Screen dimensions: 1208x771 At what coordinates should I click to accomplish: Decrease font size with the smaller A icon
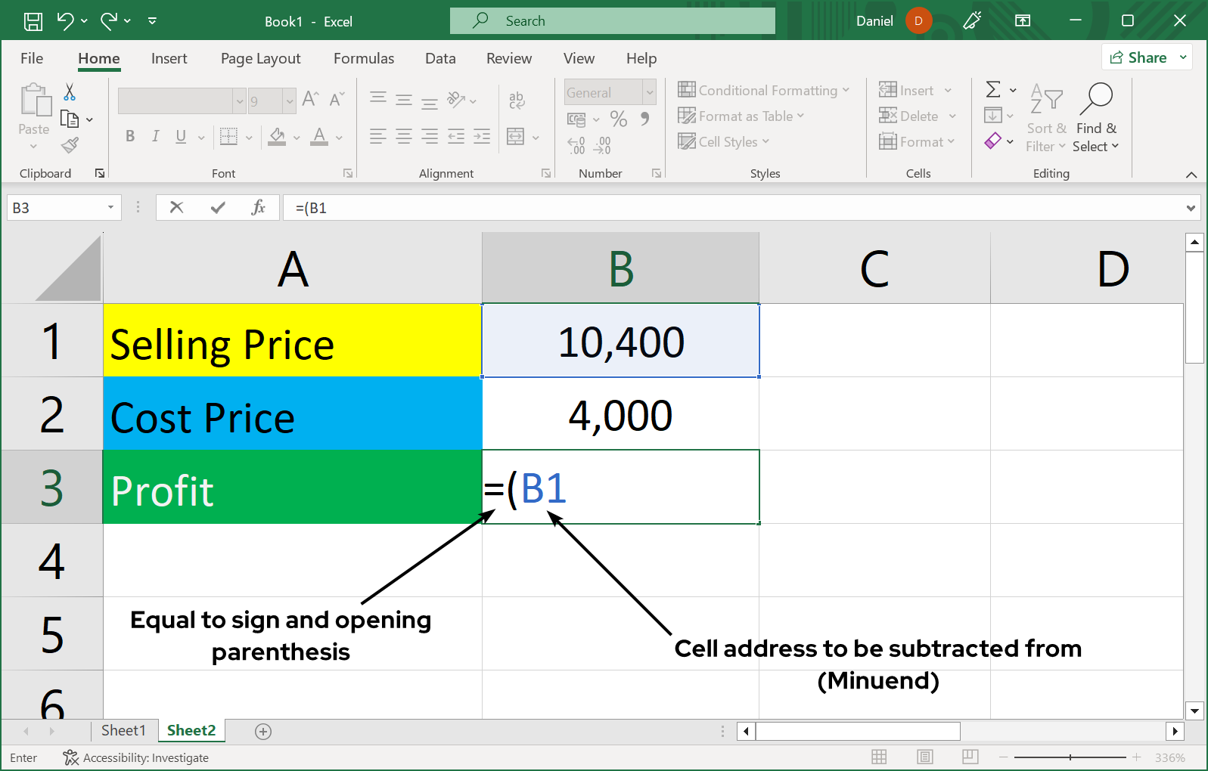[337, 99]
